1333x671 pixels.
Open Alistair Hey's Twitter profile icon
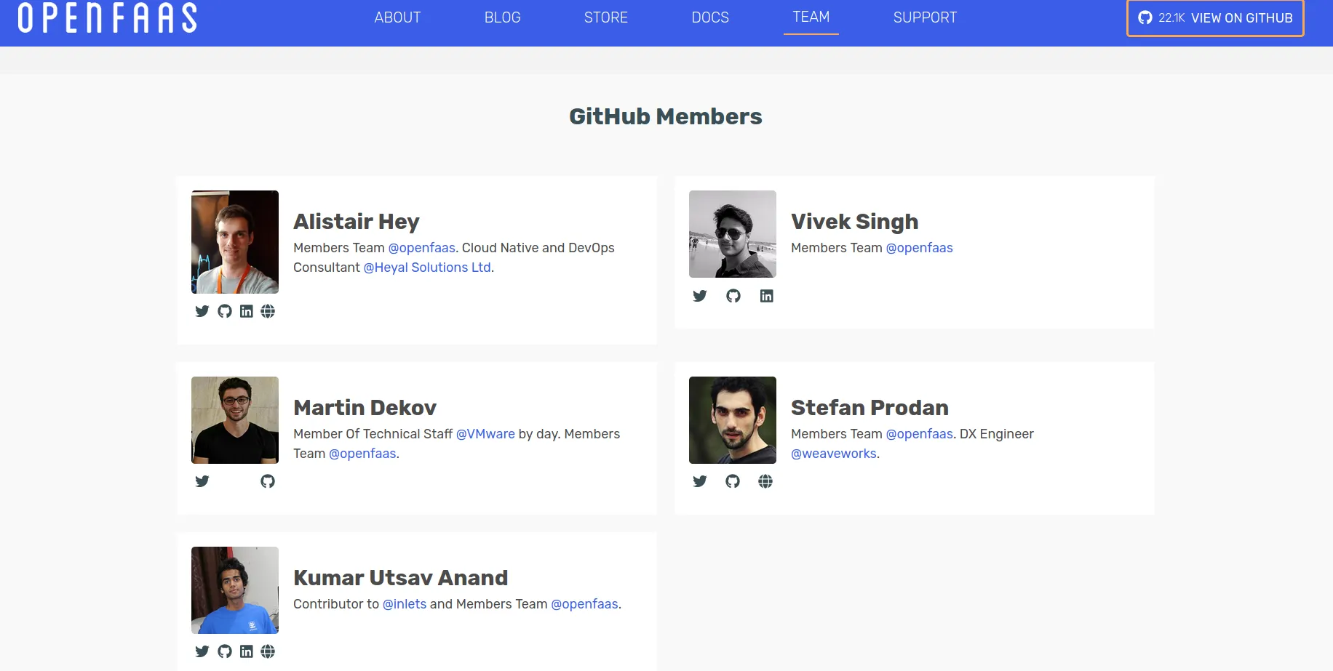(x=202, y=311)
